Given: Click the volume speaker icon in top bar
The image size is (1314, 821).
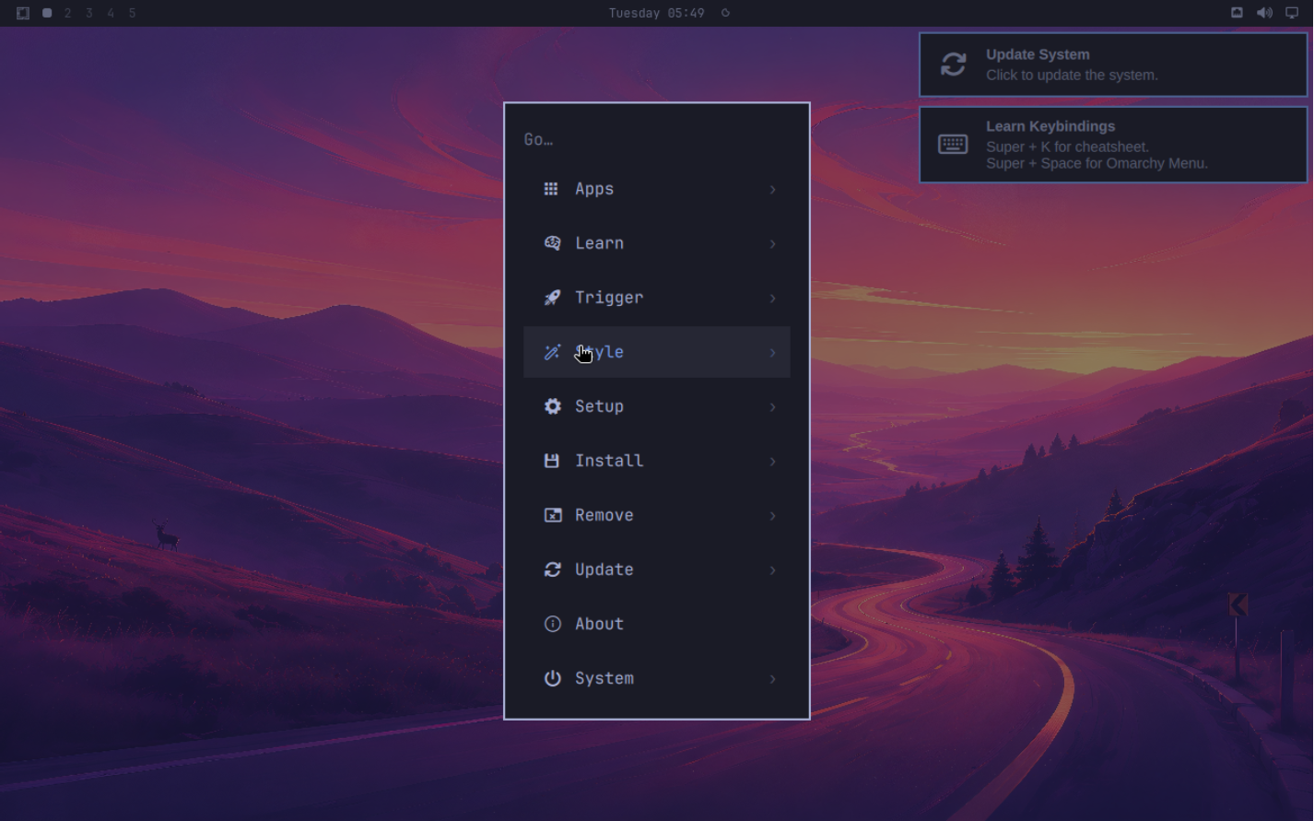Looking at the screenshot, I should [x=1264, y=13].
